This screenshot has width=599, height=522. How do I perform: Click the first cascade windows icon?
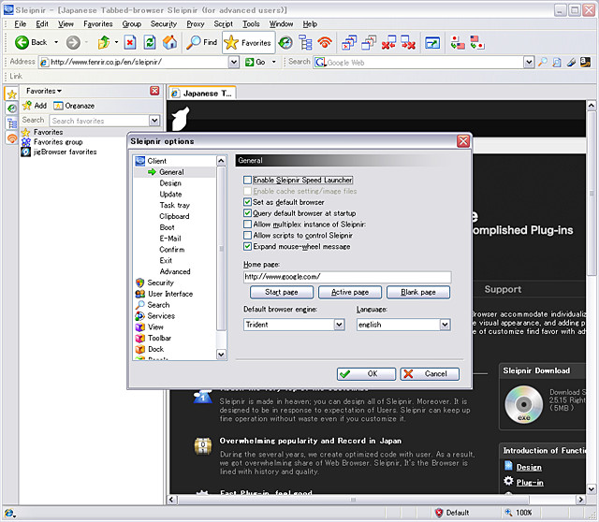point(349,42)
